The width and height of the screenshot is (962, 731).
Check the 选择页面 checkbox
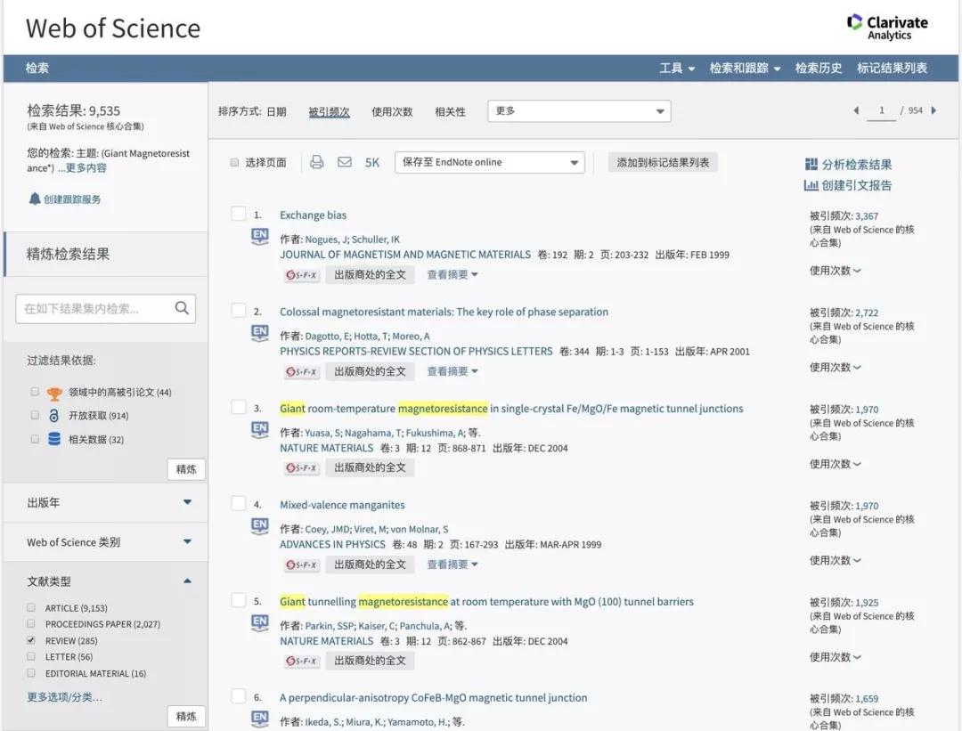pos(232,162)
